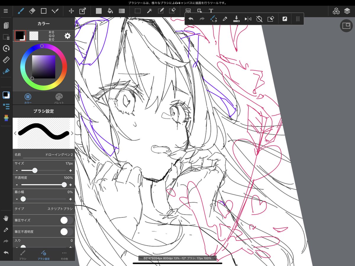Grab the floating toolbar grip dots
Viewport: 355px width, 266px height.
(298, 19)
